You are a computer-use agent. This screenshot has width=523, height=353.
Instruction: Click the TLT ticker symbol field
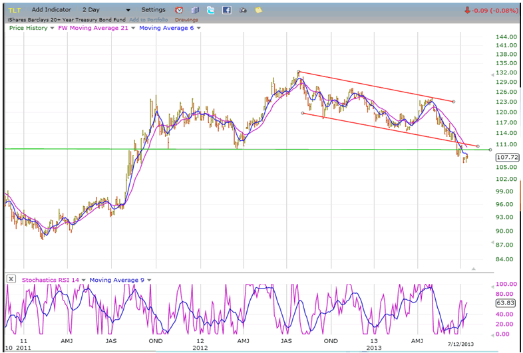(15, 11)
